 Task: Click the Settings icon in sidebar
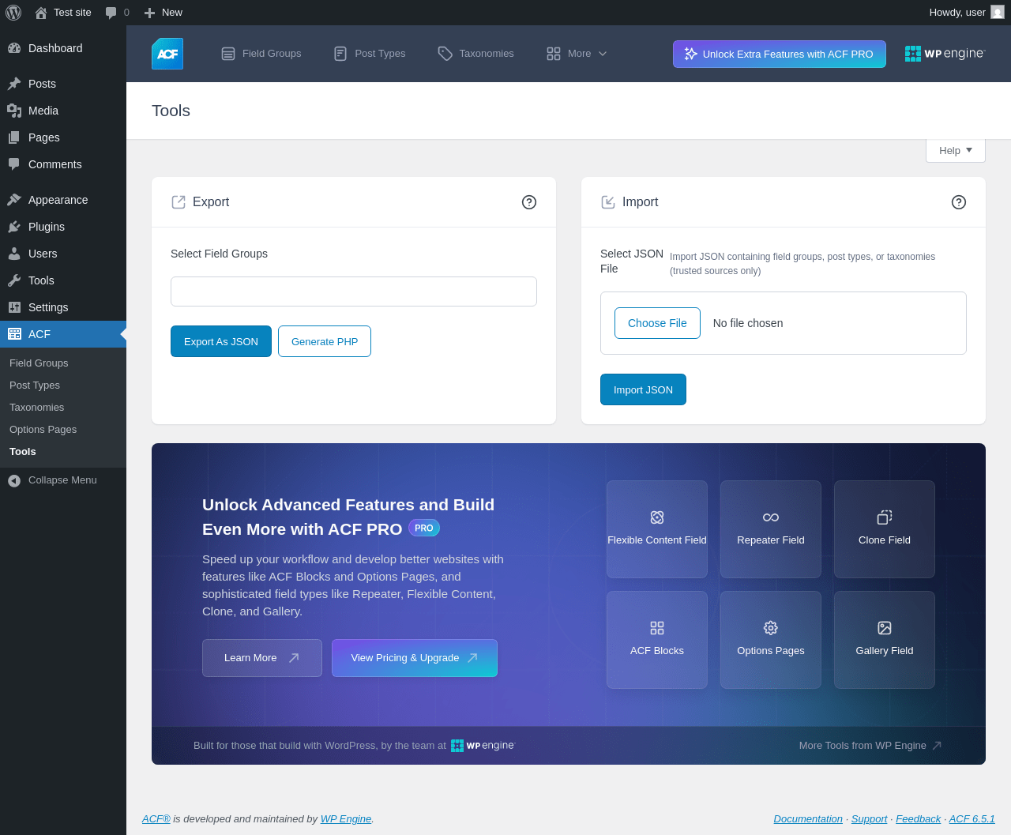point(14,307)
